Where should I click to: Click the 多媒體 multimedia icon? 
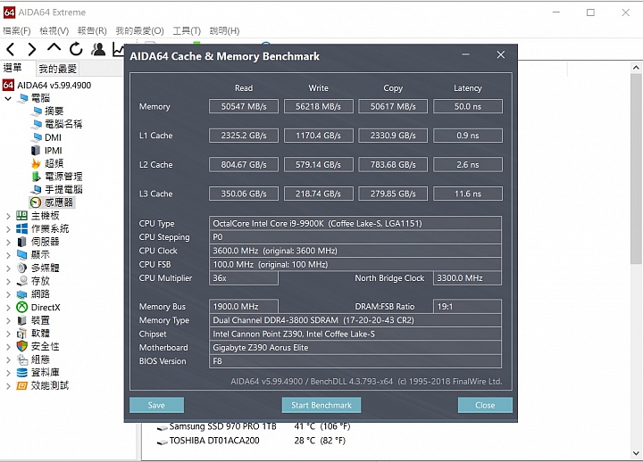point(21,268)
